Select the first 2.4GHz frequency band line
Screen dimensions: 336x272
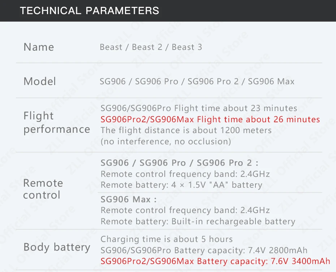[x=185, y=174]
